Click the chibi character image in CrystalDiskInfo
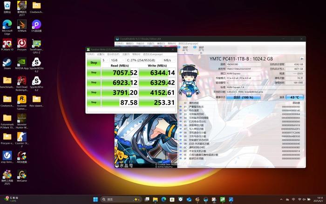This screenshot has height=204, width=326. click(190, 81)
